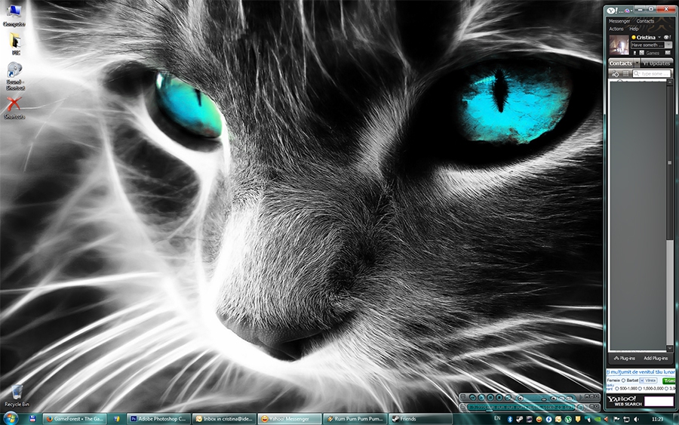Switch to Inbox in cristina@ taskbar button

[x=224, y=419]
